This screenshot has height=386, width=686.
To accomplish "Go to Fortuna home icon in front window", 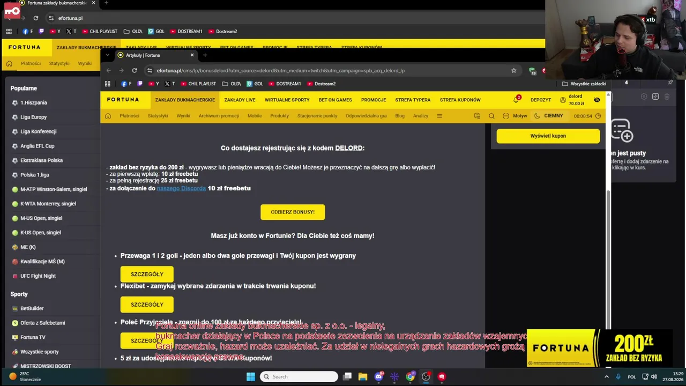I will click(x=108, y=116).
